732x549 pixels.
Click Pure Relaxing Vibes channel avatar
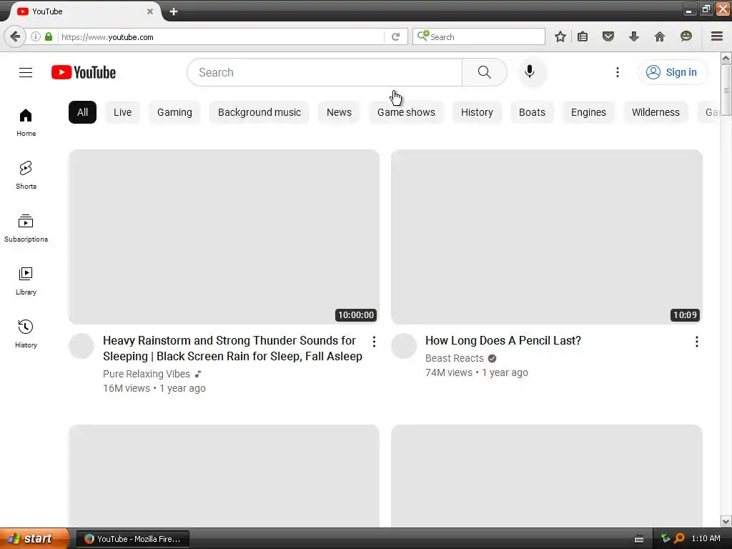pyautogui.click(x=81, y=346)
